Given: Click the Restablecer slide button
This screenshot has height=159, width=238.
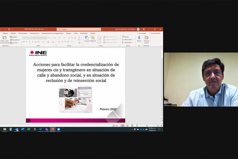Looking at the screenshot, I should coord(15,40).
